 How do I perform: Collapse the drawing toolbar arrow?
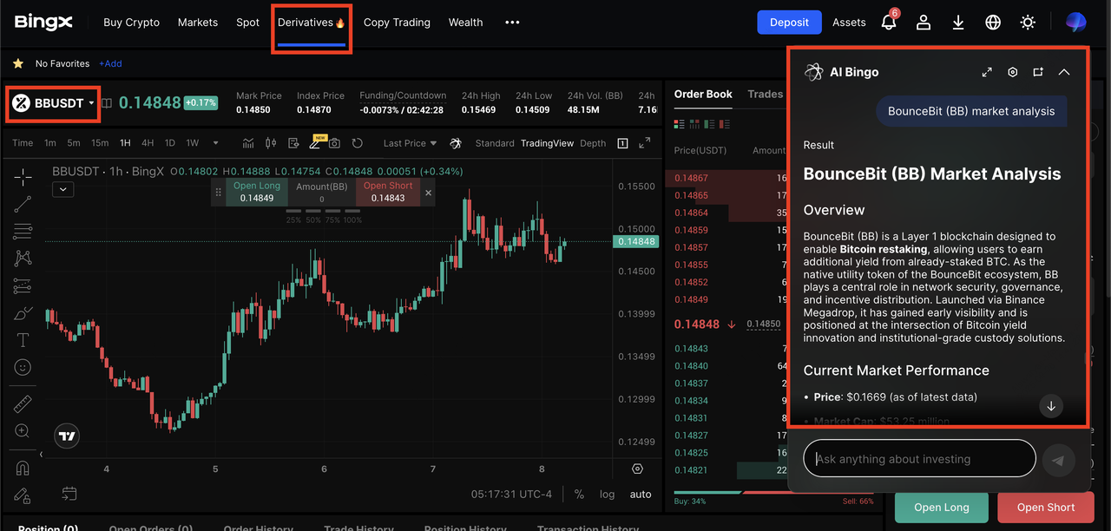point(41,454)
